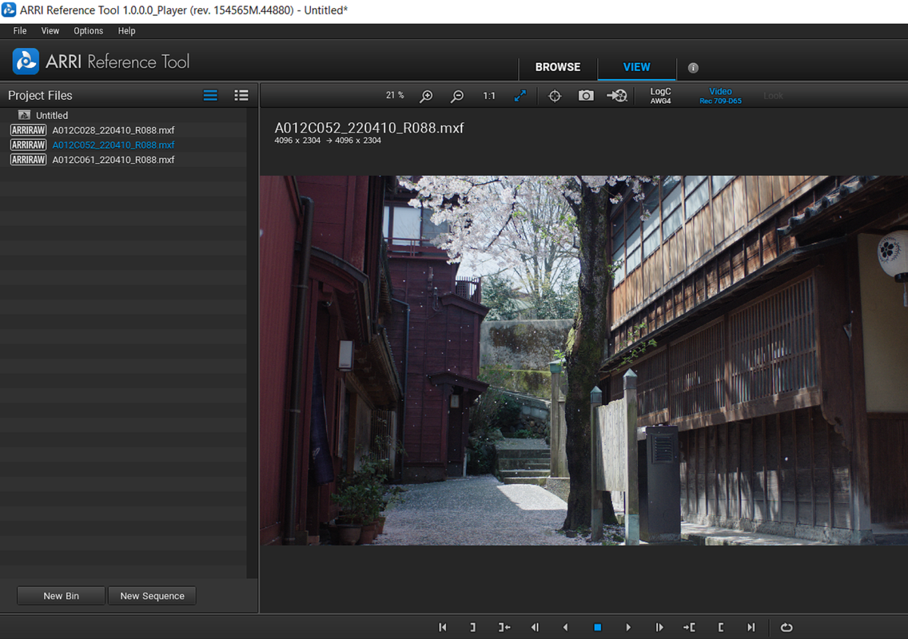This screenshot has width=908, height=639.
Task: Step forward one frame
Action: pyautogui.click(x=659, y=628)
